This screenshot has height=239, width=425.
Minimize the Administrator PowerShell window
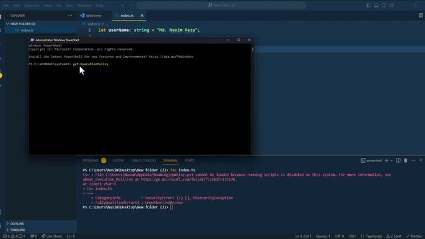(228, 40)
